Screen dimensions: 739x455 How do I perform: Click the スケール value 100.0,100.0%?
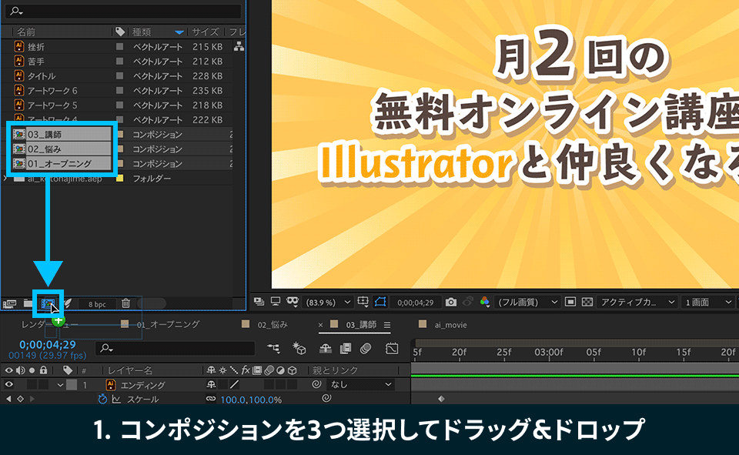(x=251, y=400)
